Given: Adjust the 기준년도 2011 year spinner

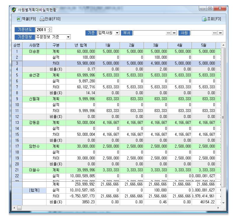Looking at the screenshot, I should point(49,30).
